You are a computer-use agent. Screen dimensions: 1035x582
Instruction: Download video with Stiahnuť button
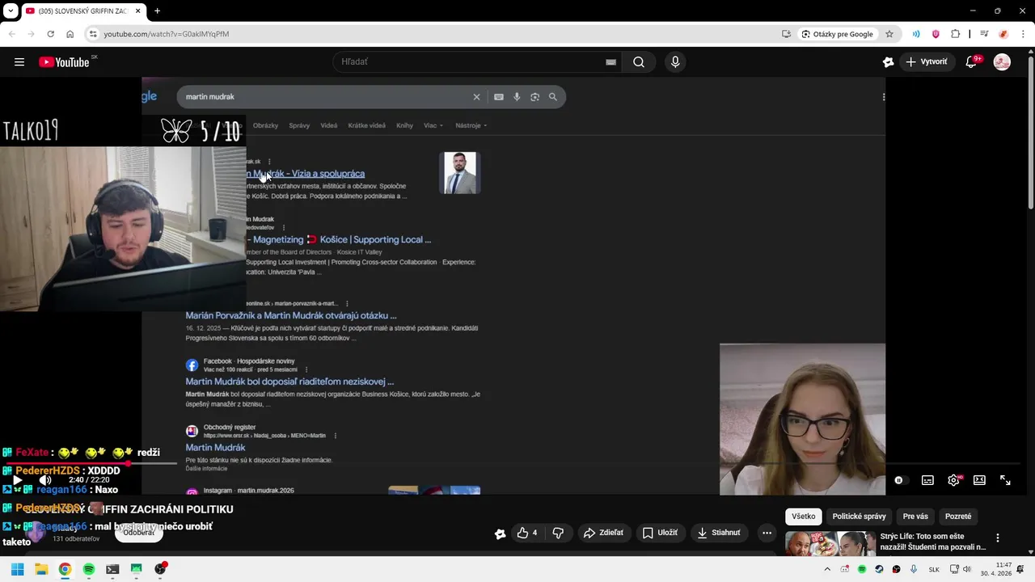pos(719,533)
